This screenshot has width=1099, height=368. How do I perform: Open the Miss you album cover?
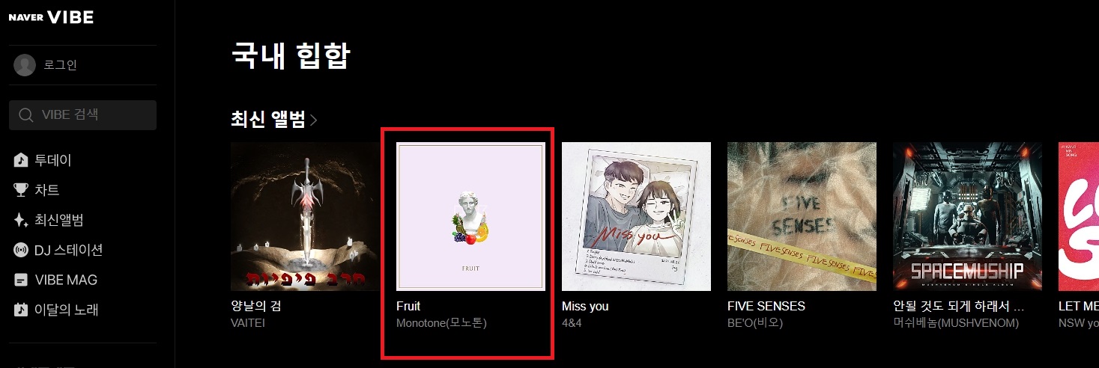636,216
